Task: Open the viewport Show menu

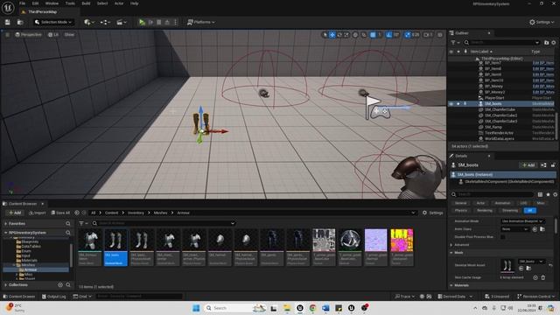Action: click(69, 35)
